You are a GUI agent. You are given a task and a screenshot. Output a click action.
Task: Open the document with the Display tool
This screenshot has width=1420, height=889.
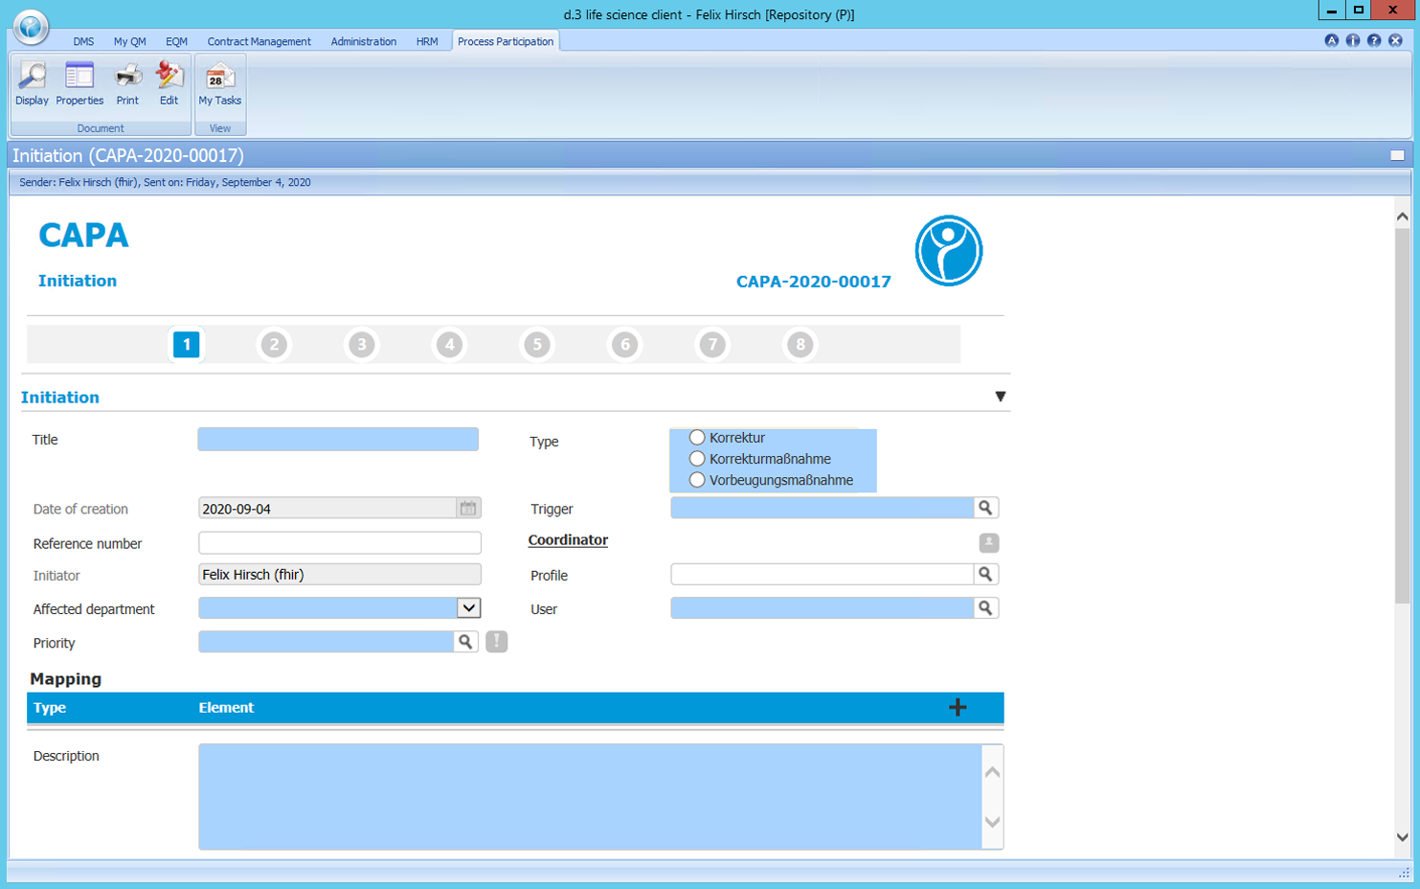32,84
